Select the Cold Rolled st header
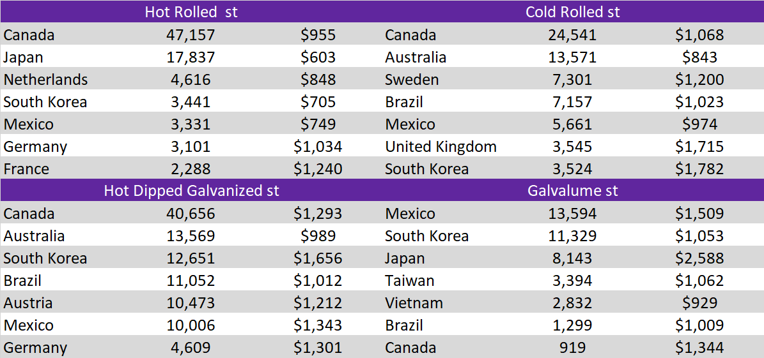The width and height of the screenshot is (764, 358). (572, 12)
